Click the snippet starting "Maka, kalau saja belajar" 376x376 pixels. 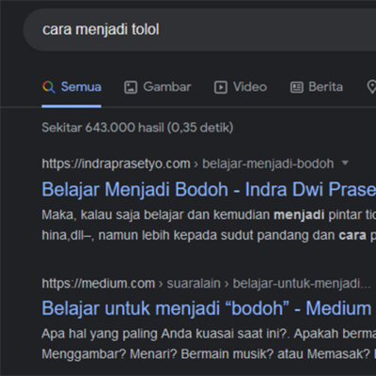point(209,215)
